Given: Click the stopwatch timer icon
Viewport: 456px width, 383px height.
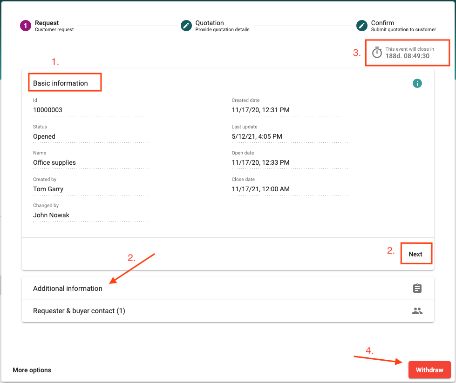Looking at the screenshot, I should (x=377, y=53).
